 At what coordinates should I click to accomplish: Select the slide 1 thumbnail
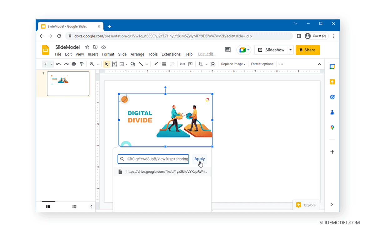[x=68, y=83]
